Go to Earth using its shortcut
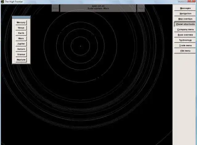The height and width of the screenshot is (145, 197). tap(21, 33)
